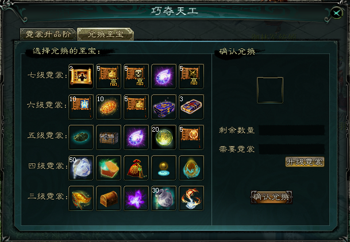Select the blue-white porcelain vase with 50
The image size is (350, 242).
(81, 168)
